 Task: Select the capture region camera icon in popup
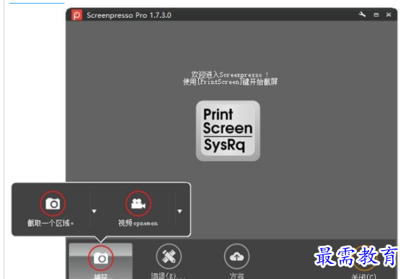[x=53, y=203]
